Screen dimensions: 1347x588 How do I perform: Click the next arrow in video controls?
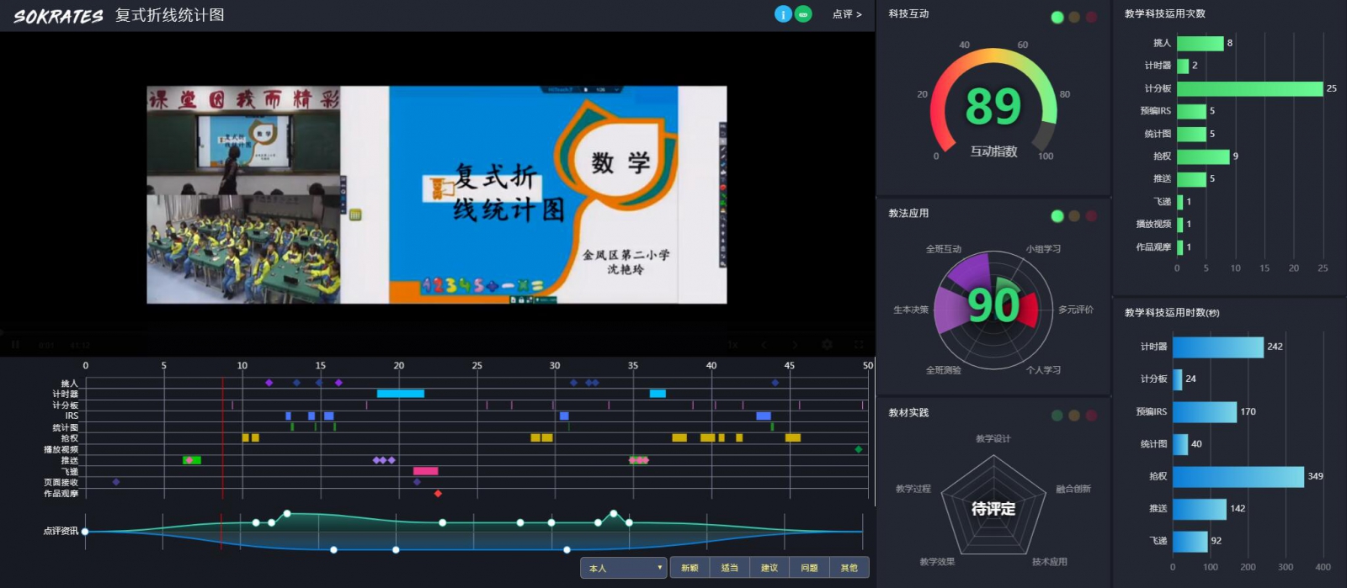click(795, 344)
